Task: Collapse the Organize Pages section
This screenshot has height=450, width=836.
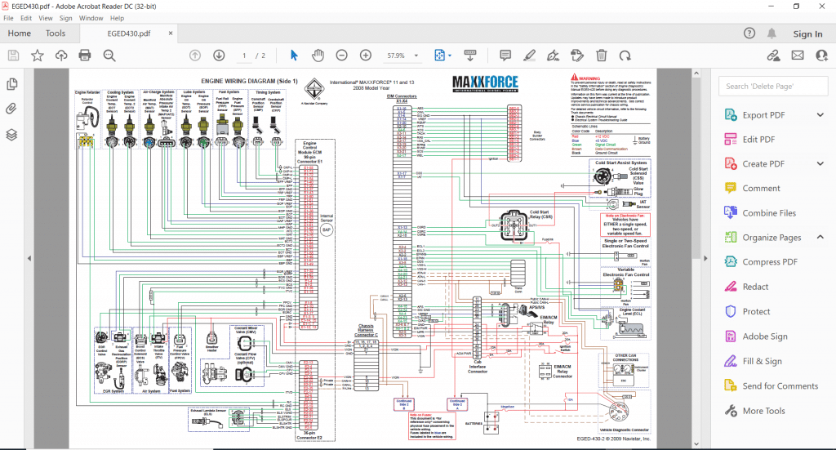Action: [x=820, y=238]
